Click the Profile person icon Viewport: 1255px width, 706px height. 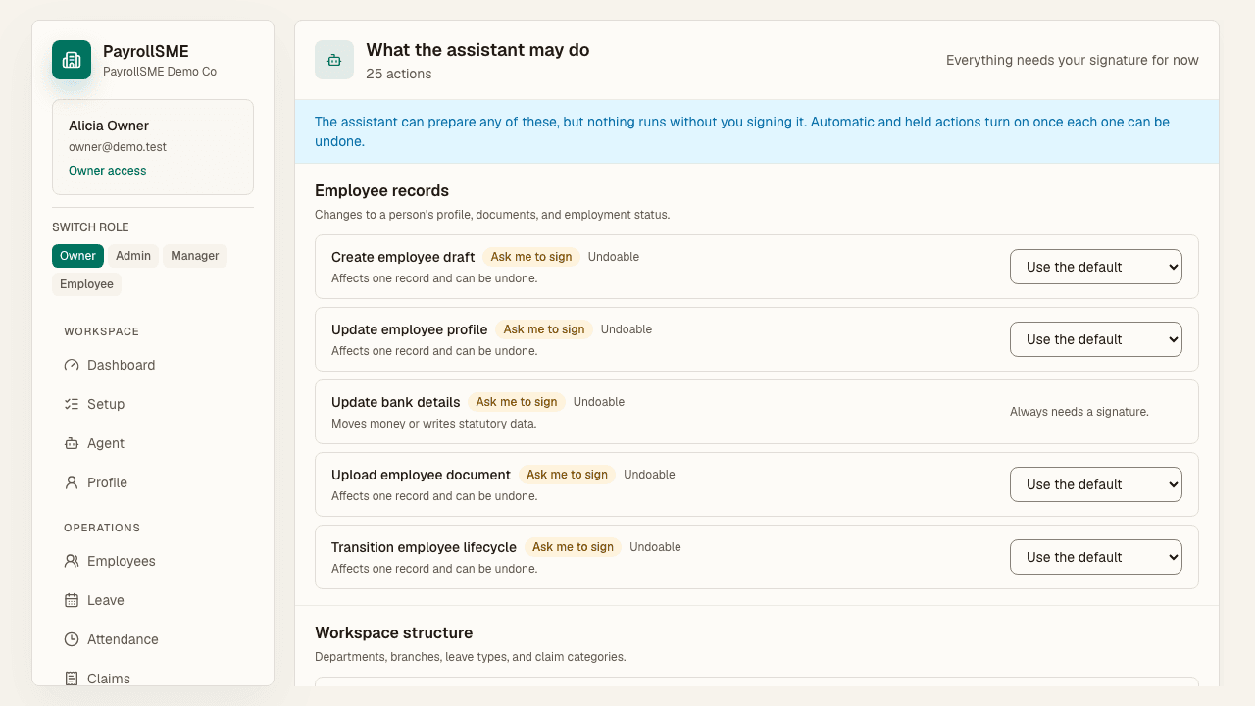72,482
